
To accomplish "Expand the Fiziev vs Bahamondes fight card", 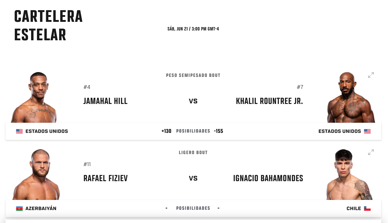I will 371,152.
